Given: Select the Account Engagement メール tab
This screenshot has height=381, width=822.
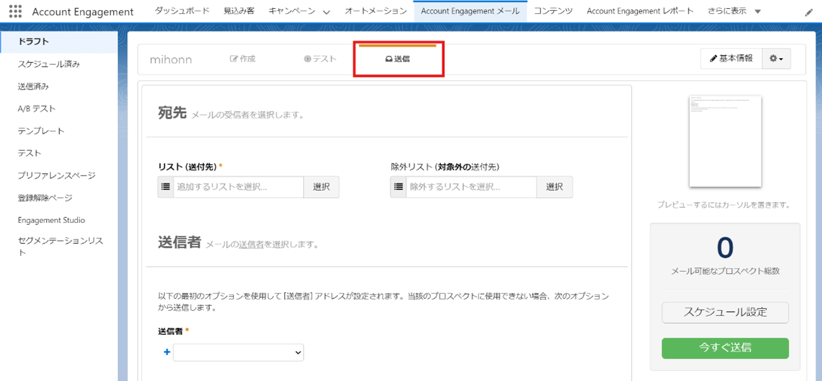Looking at the screenshot, I should tap(470, 11).
